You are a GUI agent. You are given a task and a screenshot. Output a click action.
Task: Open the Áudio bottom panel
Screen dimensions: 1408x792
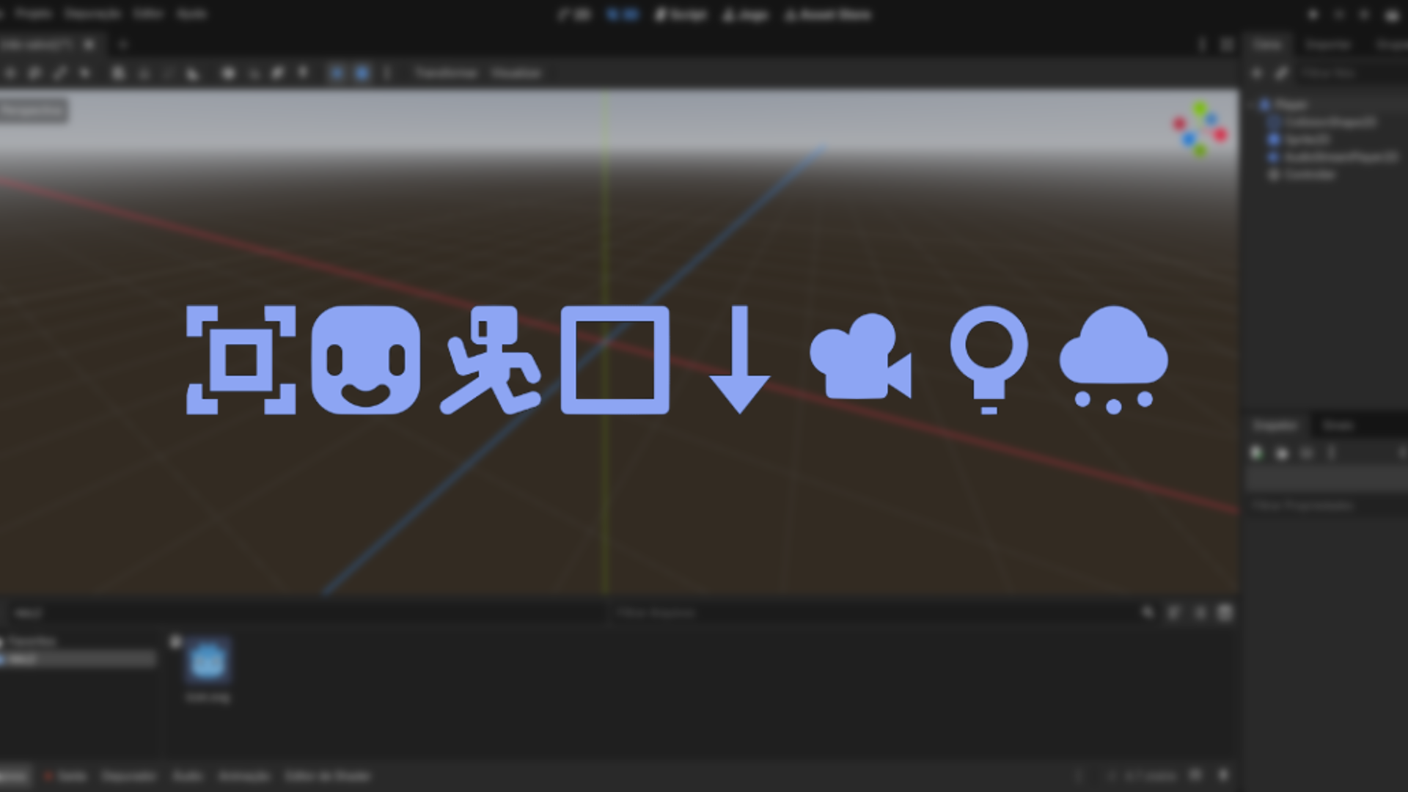(188, 776)
